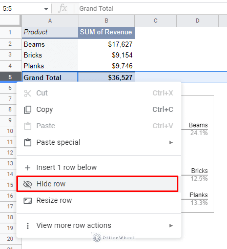
Task: Click the fx formula icon
Action: [x=62, y=9]
